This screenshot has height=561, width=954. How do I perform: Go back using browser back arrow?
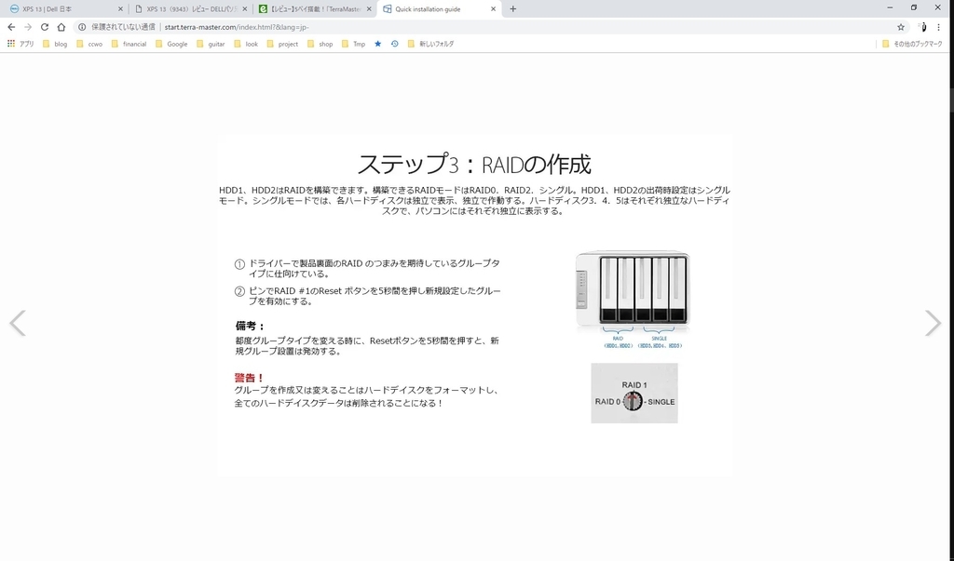coord(11,27)
